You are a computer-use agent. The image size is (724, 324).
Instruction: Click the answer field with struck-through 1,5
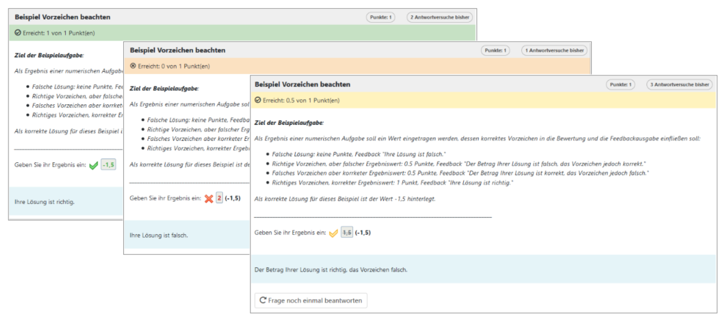(x=346, y=233)
